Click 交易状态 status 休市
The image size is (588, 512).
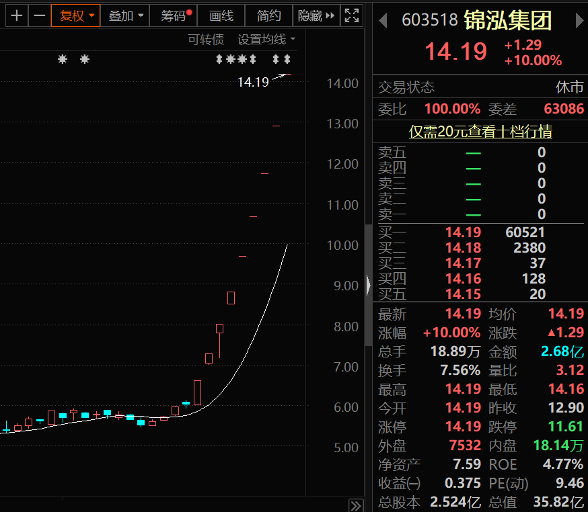point(570,87)
